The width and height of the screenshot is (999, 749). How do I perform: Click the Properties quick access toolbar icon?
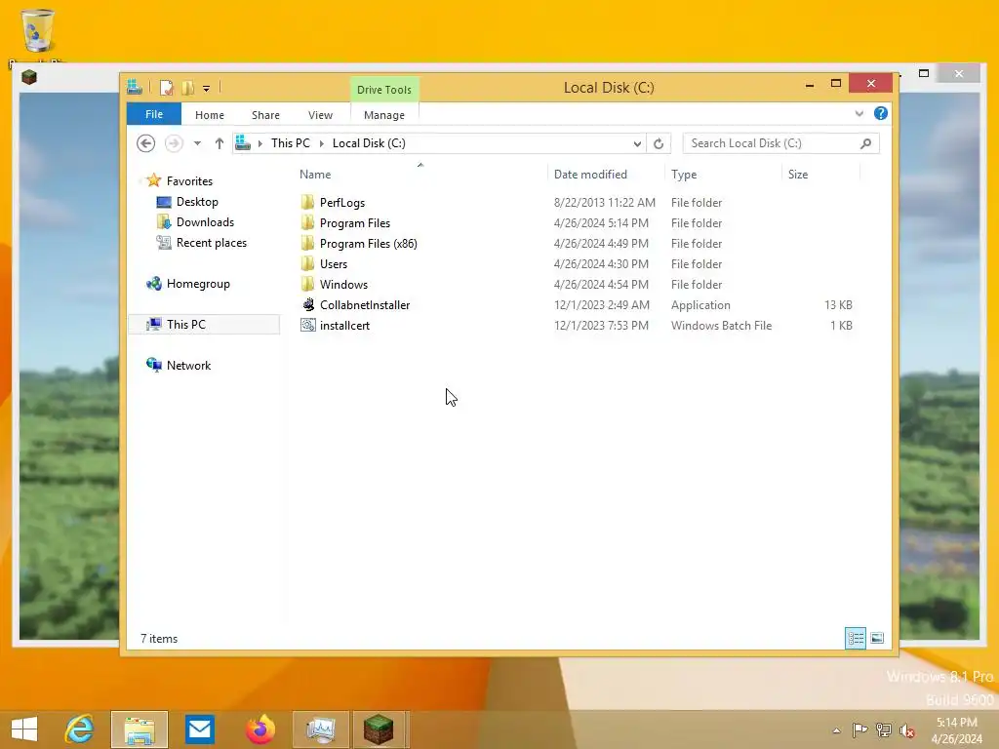coord(166,87)
